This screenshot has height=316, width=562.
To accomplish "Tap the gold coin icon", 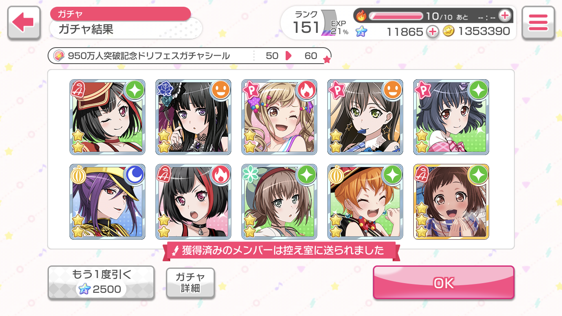I will click(449, 31).
